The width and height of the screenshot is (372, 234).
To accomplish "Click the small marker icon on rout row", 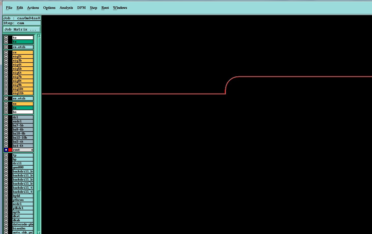I will [32, 150].
